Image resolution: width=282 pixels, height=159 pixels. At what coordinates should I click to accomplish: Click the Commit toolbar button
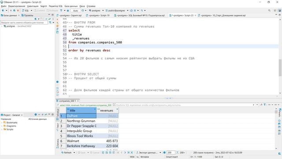coord(39,11)
